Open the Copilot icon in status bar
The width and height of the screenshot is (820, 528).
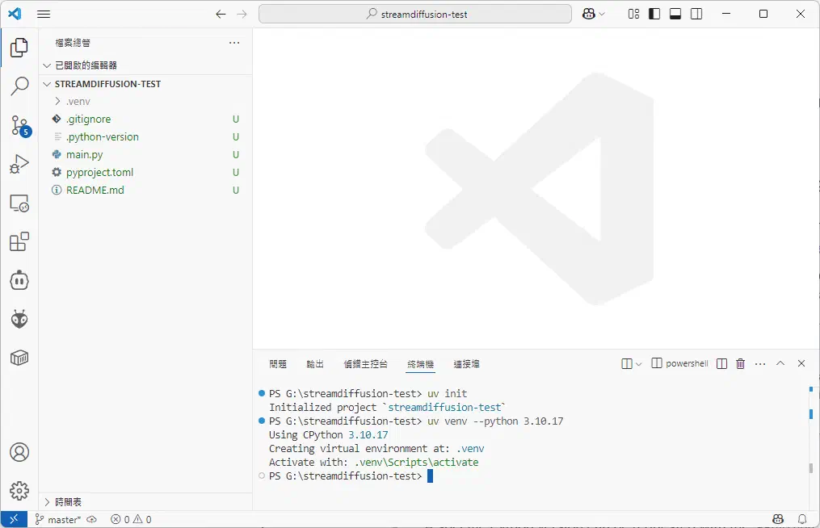(x=776, y=519)
